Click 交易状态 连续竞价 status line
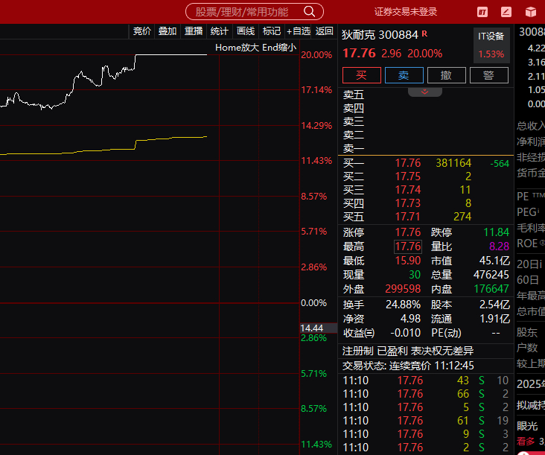The height and width of the screenshot is (455, 545). click(408, 366)
